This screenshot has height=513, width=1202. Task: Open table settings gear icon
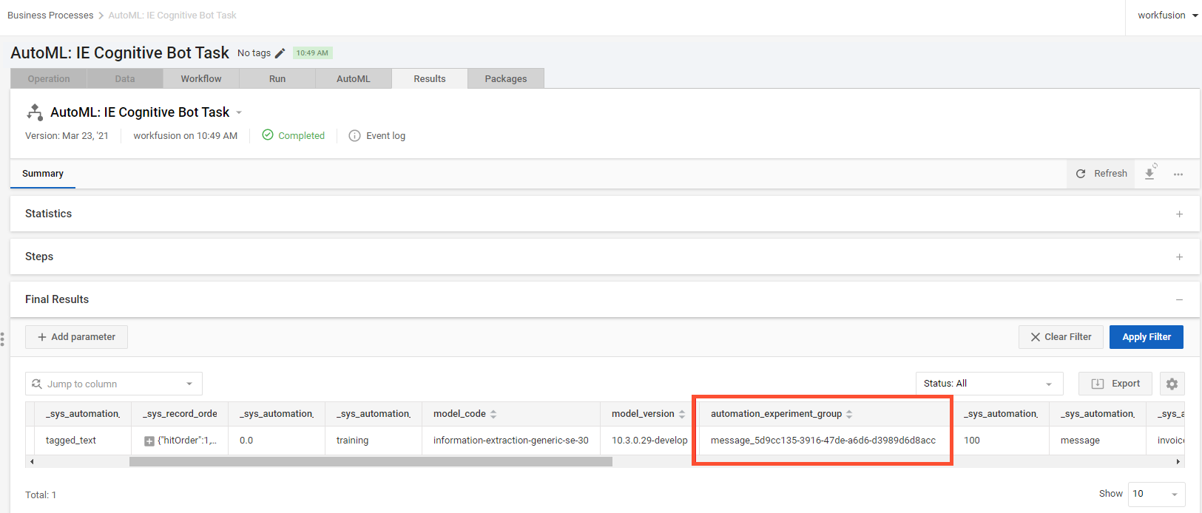pos(1172,384)
